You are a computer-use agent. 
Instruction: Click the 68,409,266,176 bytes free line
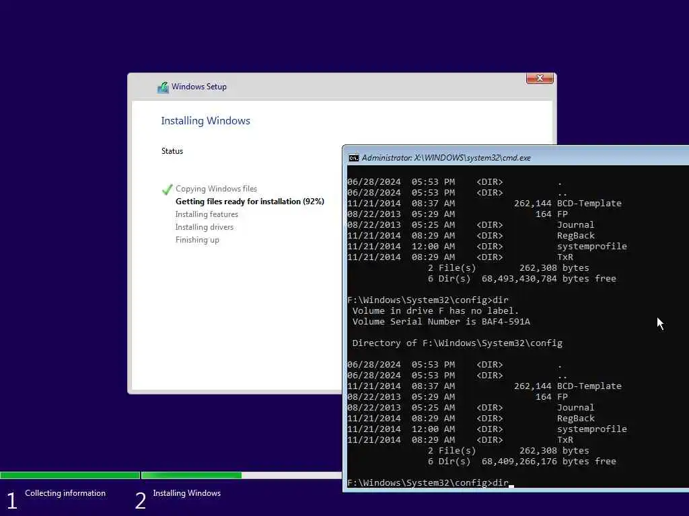click(x=521, y=461)
